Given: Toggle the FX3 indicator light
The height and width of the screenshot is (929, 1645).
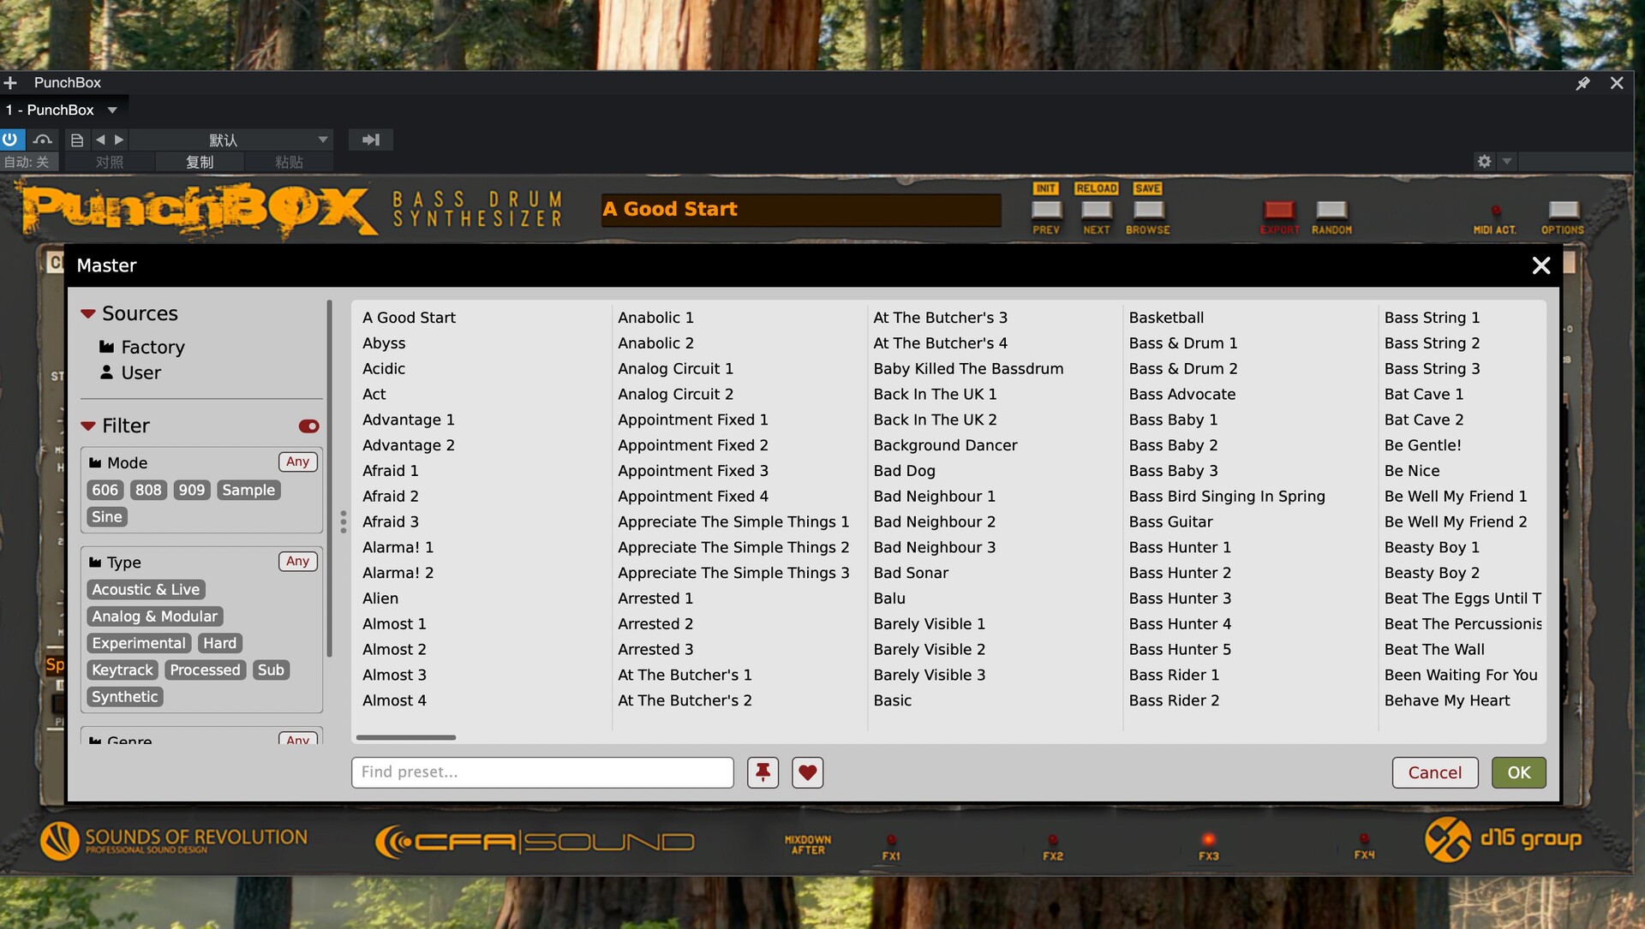Looking at the screenshot, I should pos(1208,839).
